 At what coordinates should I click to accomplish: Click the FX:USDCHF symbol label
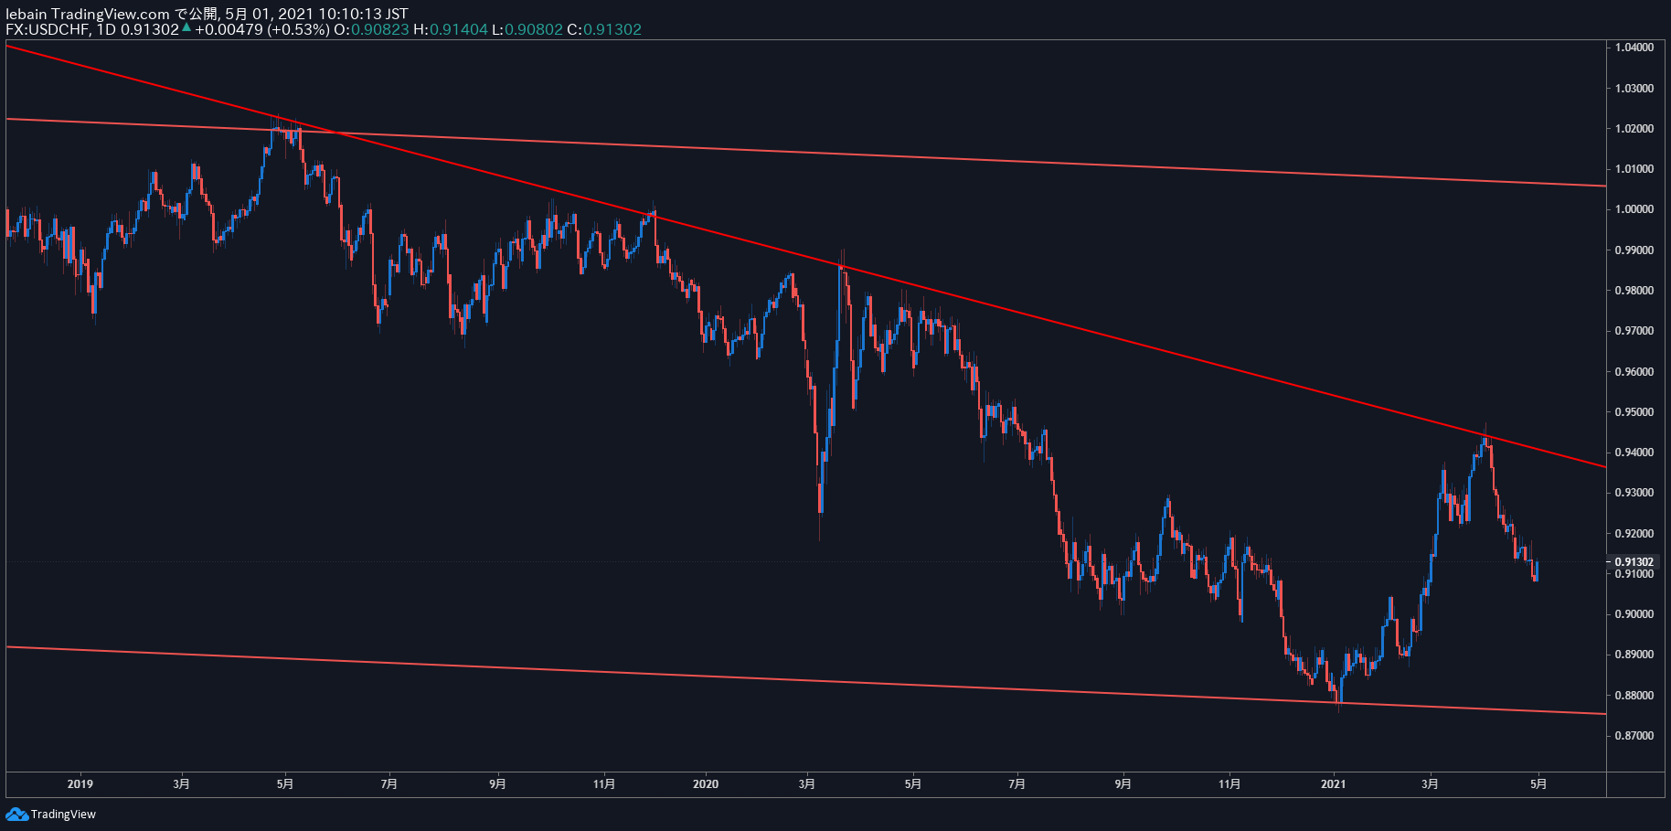(48, 29)
